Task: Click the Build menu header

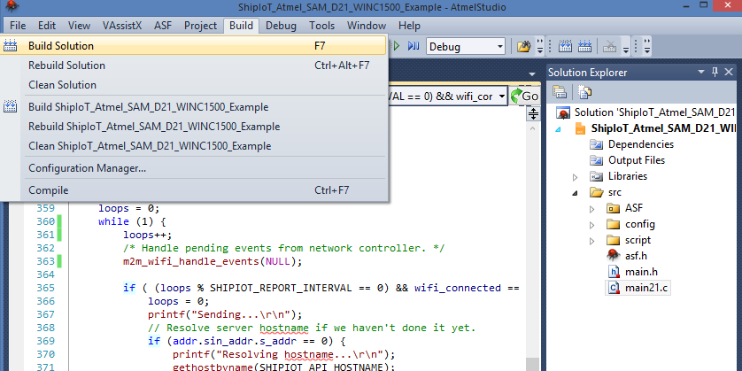Action: click(x=242, y=25)
